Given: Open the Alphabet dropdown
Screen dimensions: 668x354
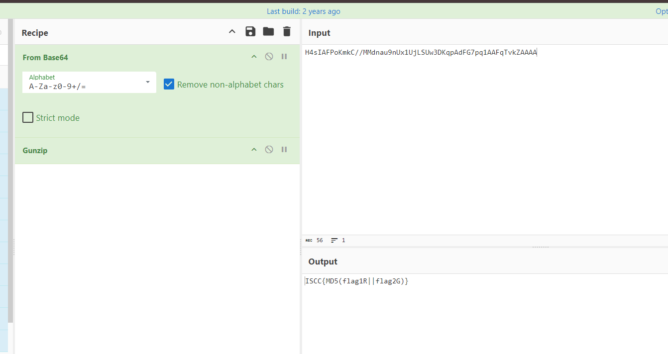Looking at the screenshot, I should (x=89, y=82).
